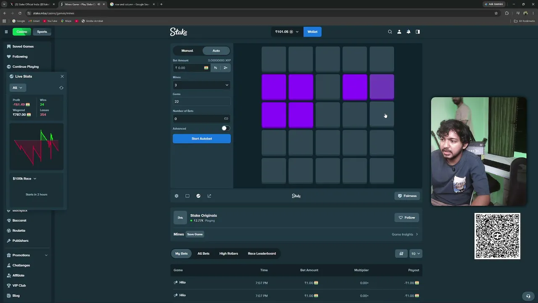This screenshot has height=303, width=538.
Task: Open the user profile menu
Action: pyautogui.click(x=399, y=32)
